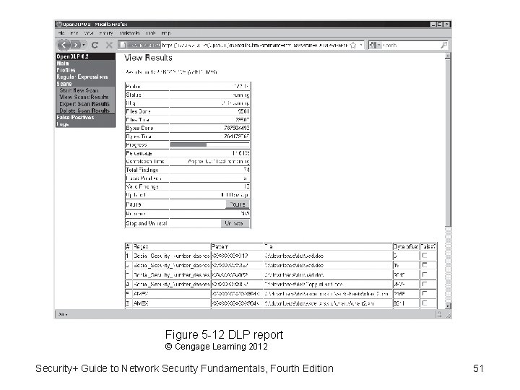
Task: Open the Profiles sidebar link
Action: [x=66, y=70]
